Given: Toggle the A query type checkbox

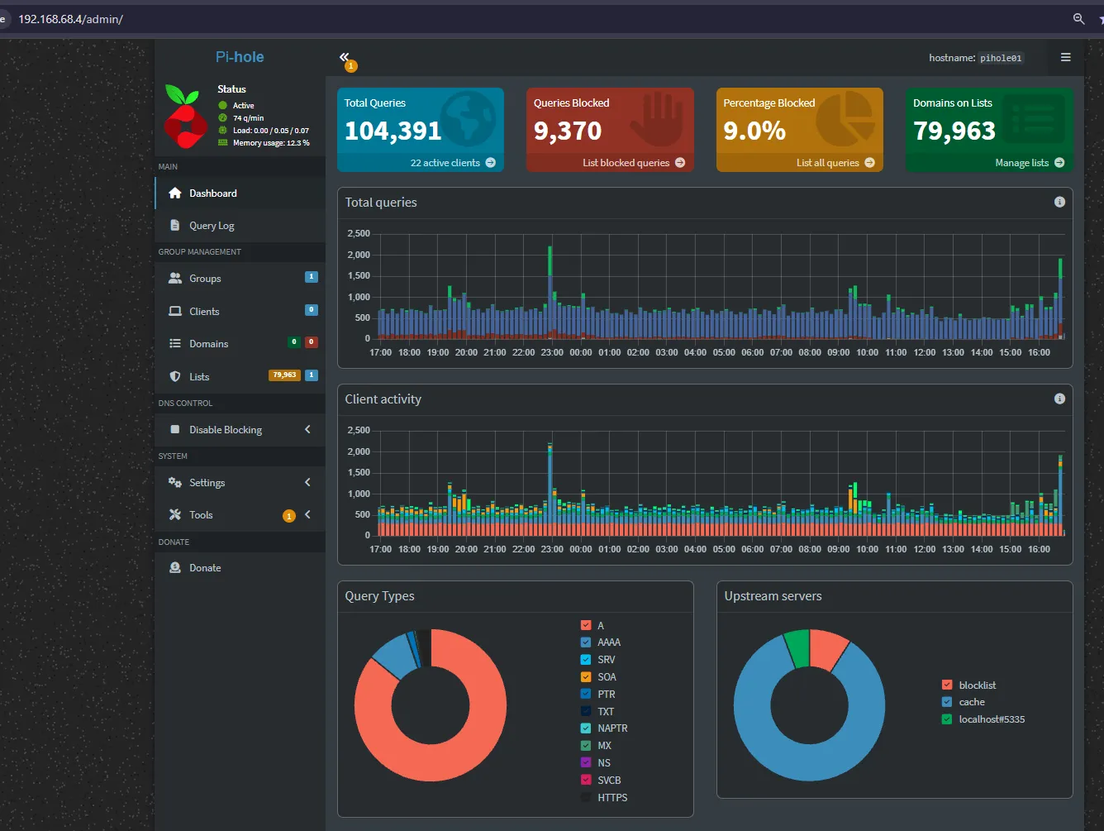Looking at the screenshot, I should pos(586,625).
